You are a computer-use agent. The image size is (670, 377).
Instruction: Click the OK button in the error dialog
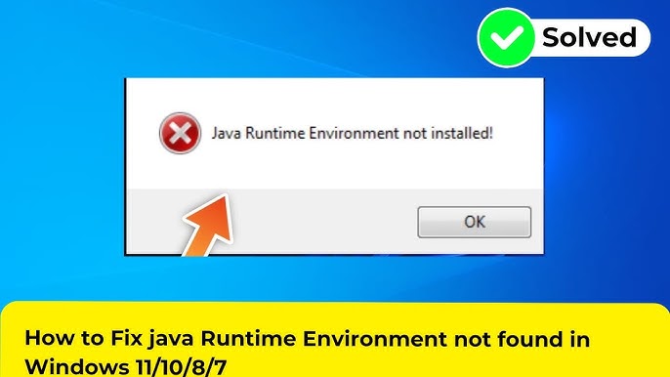(x=475, y=222)
